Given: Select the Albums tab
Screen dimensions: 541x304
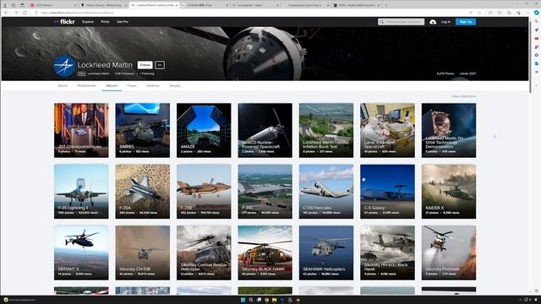Looking at the screenshot, I should [x=112, y=85].
